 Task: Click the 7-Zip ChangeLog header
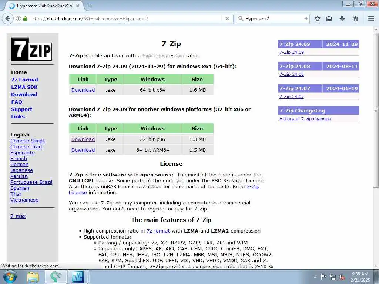coord(319,111)
